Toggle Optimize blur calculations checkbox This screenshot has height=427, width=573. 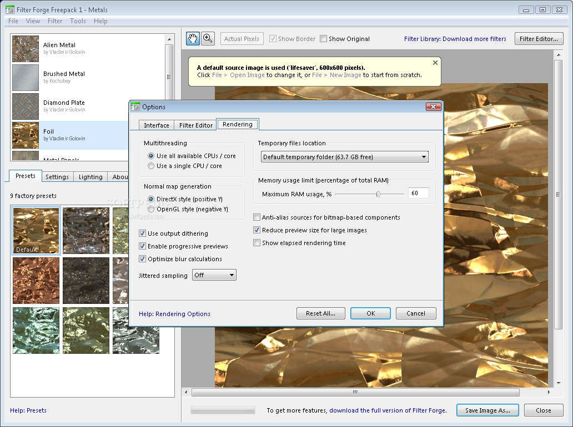(x=143, y=259)
